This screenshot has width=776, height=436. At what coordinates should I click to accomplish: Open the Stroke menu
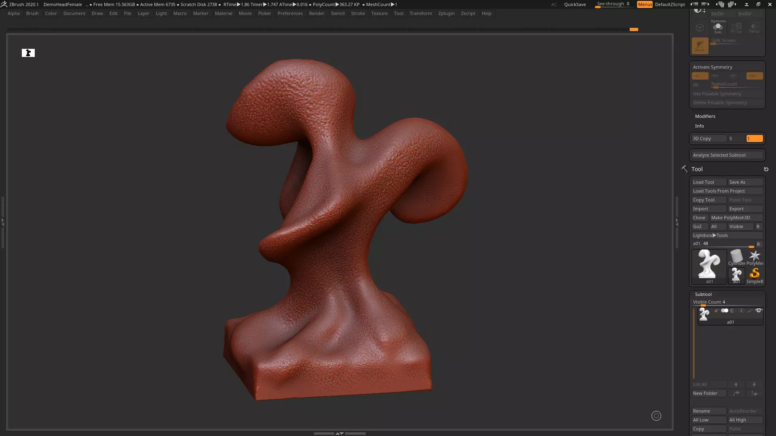pos(358,13)
